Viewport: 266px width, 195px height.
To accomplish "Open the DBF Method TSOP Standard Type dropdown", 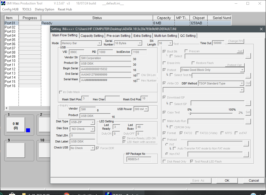I will click(242, 83).
